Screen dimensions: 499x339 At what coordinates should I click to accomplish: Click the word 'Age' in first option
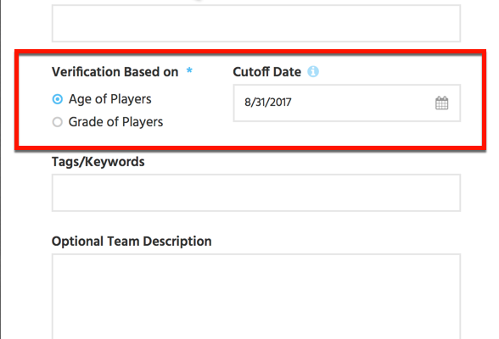click(x=80, y=99)
